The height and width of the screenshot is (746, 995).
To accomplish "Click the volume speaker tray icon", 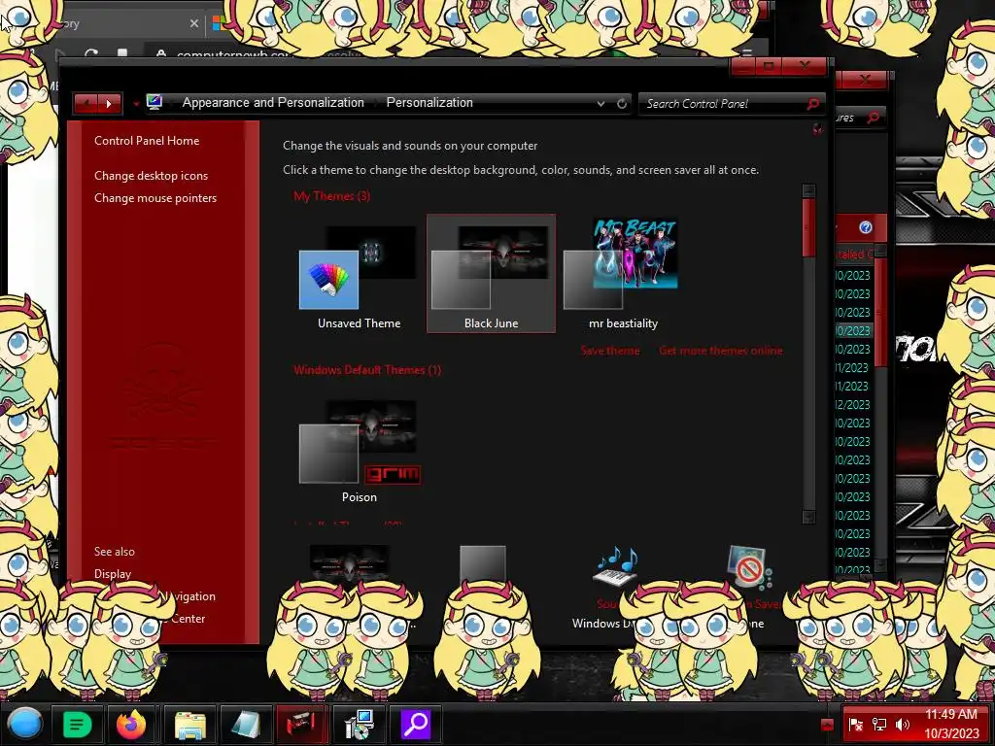I will 903,725.
